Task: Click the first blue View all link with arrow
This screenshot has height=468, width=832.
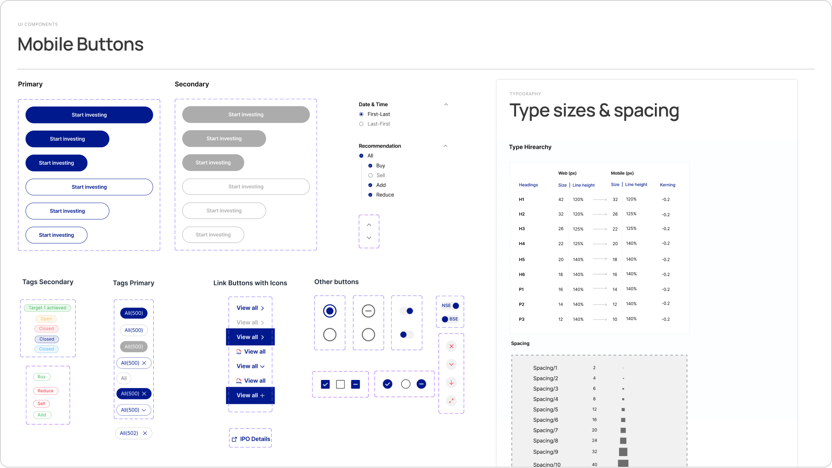Action: (250, 308)
